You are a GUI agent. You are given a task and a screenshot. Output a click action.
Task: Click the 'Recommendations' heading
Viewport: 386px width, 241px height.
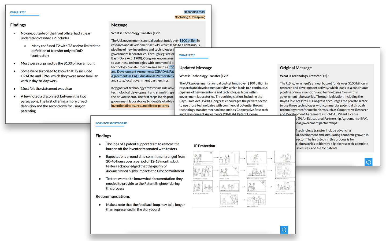tap(113, 196)
